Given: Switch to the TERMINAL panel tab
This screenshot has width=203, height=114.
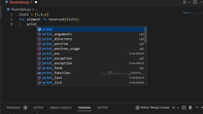Looking at the screenshot, I should (x=84, y=108).
